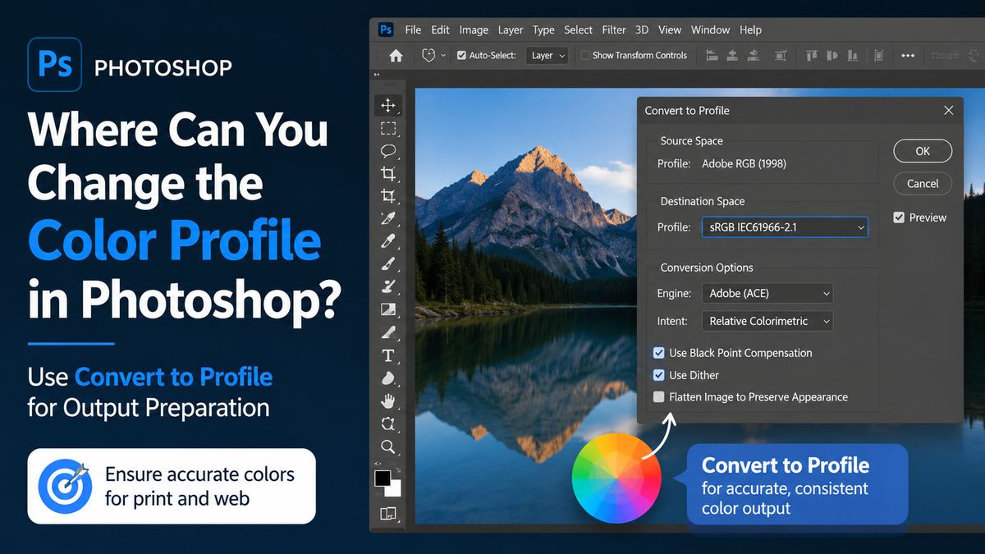Screen dimensions: 985x554
Task: Expand the tool preset picker arrow
Action: coord(444,55)
